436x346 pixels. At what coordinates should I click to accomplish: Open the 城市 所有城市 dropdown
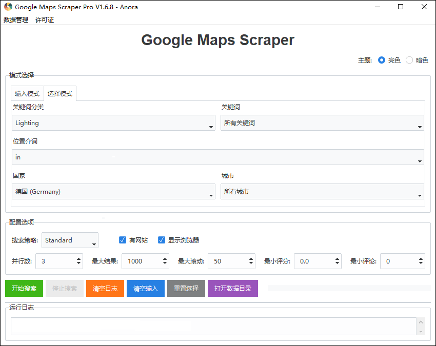pos(322,192)
